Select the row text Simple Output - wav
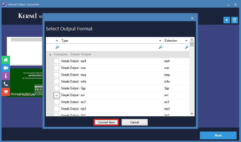 tap(73, 68)
